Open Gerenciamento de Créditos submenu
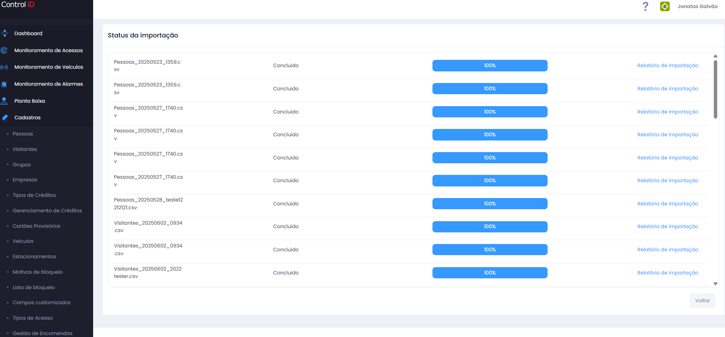Viewport: 725px width, 337px height. tap(47, 211)
